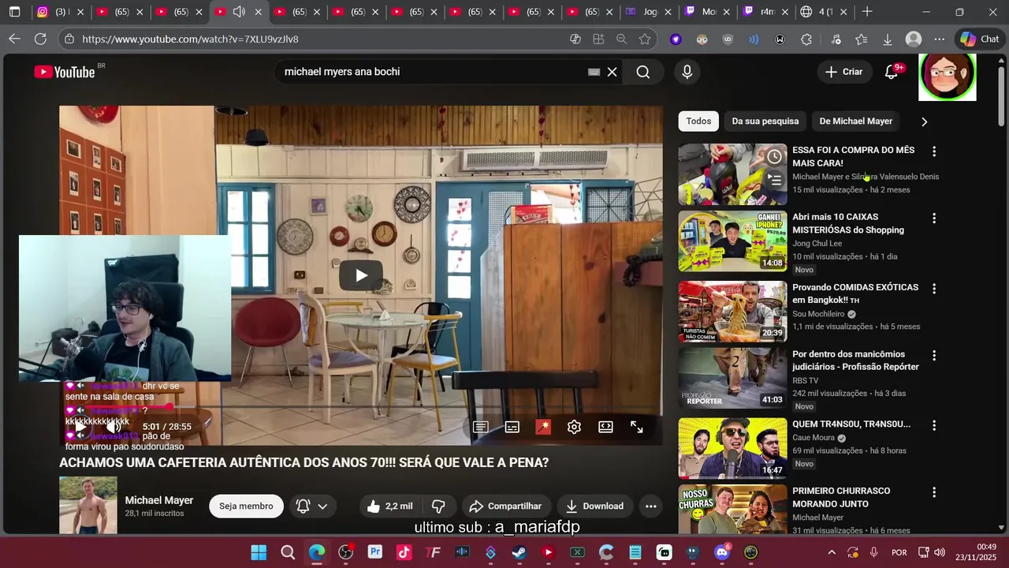Open the Michael Mayer channel name link

coord(159,500)
